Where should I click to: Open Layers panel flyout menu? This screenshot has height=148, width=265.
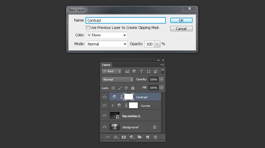coord(162,65)
